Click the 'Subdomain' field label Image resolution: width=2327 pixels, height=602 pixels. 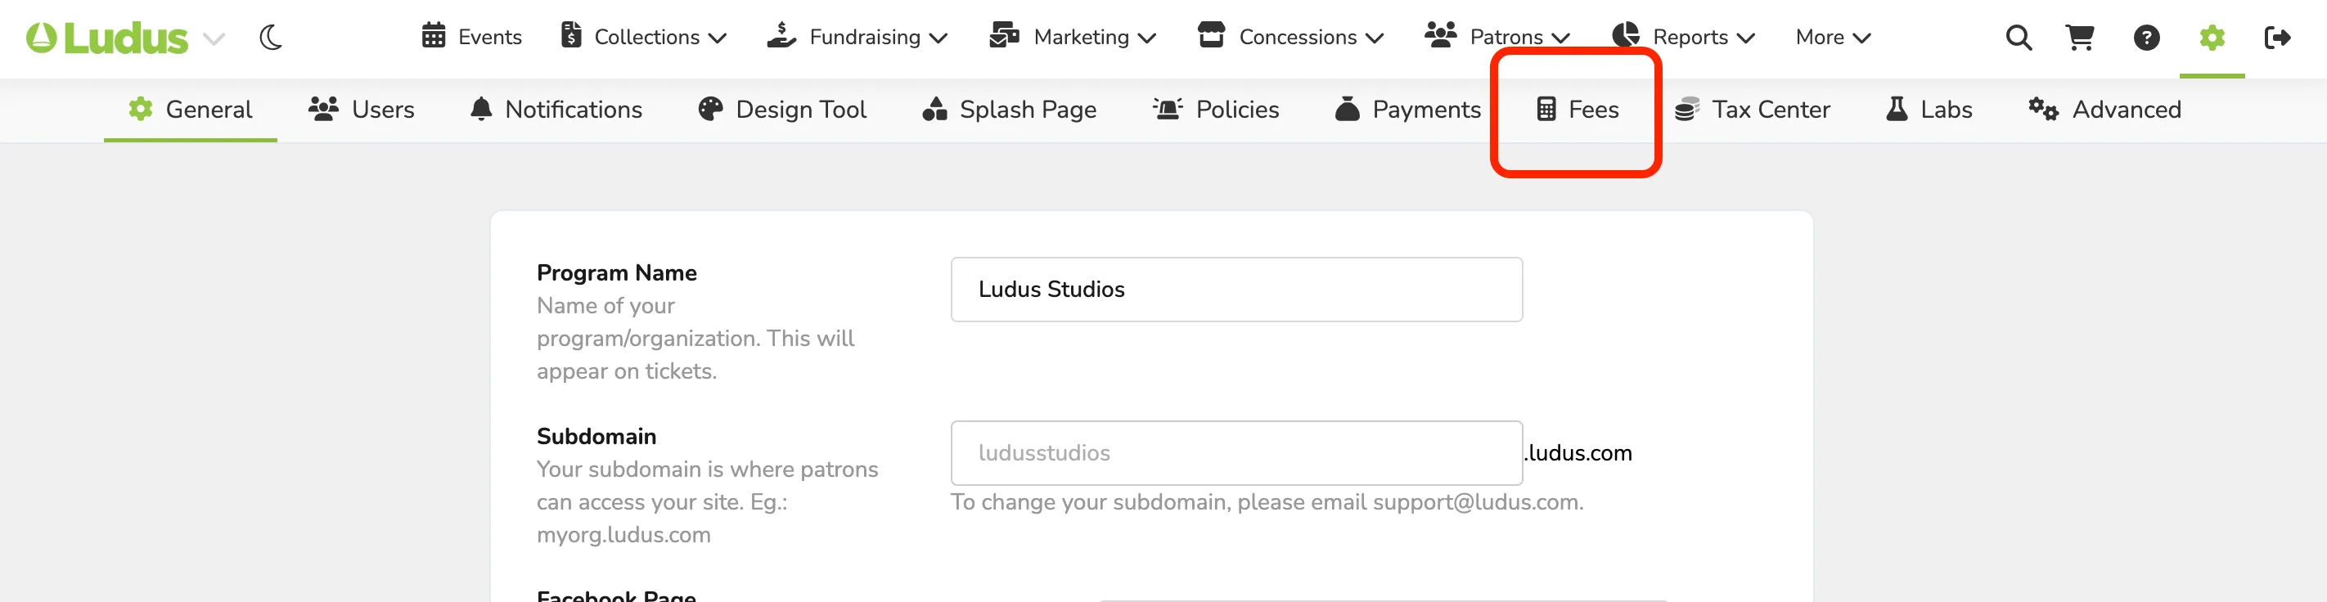click(596, 436)
